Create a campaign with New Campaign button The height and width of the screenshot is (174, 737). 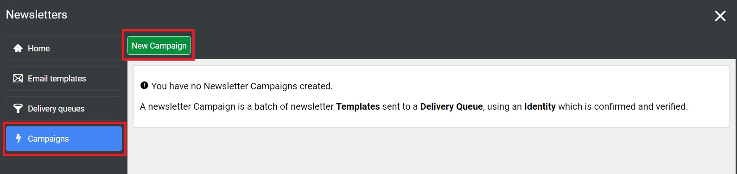pos(159,45)
